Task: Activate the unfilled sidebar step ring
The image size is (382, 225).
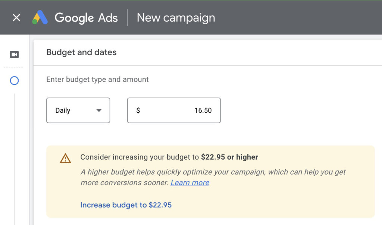Action: pos(14,81)
